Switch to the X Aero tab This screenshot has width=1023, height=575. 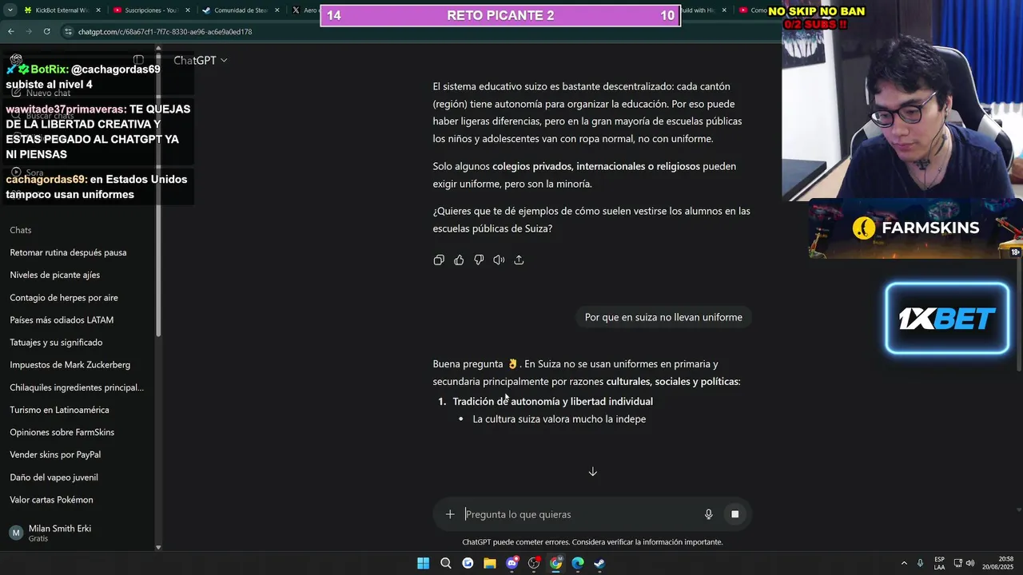click(x=305, y=10)
